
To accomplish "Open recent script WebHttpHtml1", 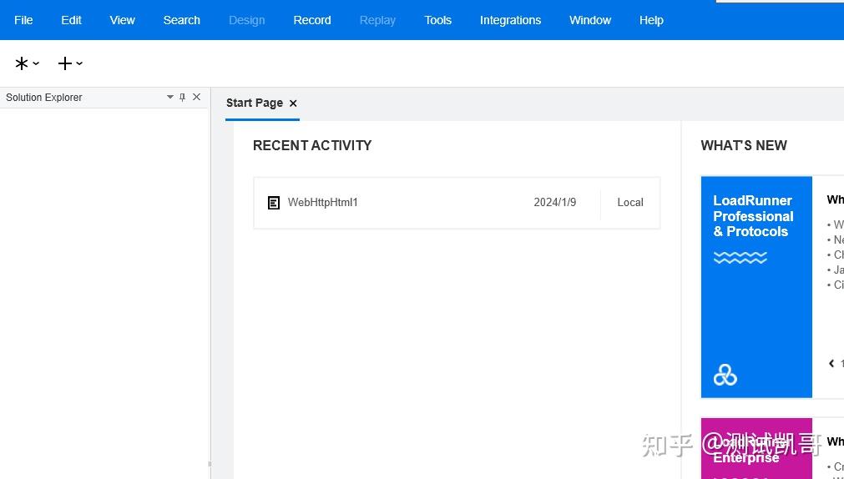I will (x=323, y=203).
